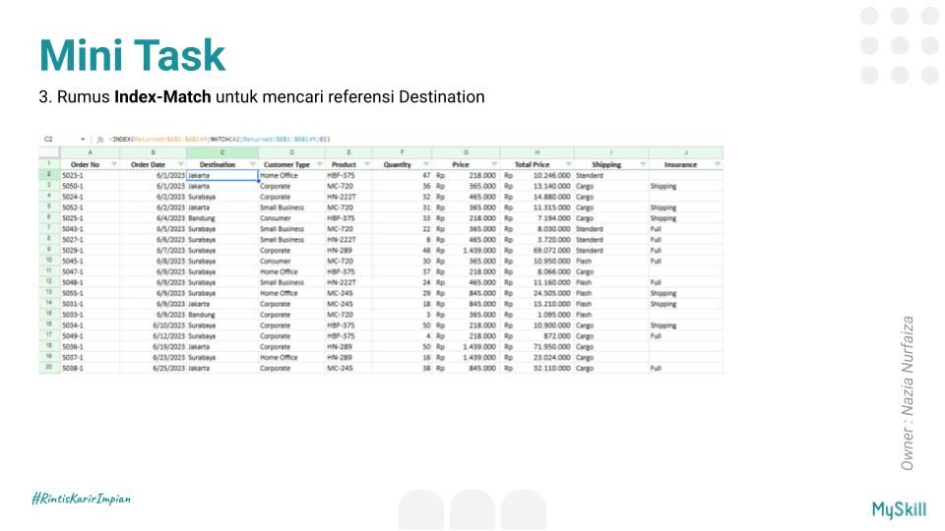Viewport: 945px width, 531px height.
Task: Select quantity 47 cell
Action: pyautogui.click(x=402, y=175)
